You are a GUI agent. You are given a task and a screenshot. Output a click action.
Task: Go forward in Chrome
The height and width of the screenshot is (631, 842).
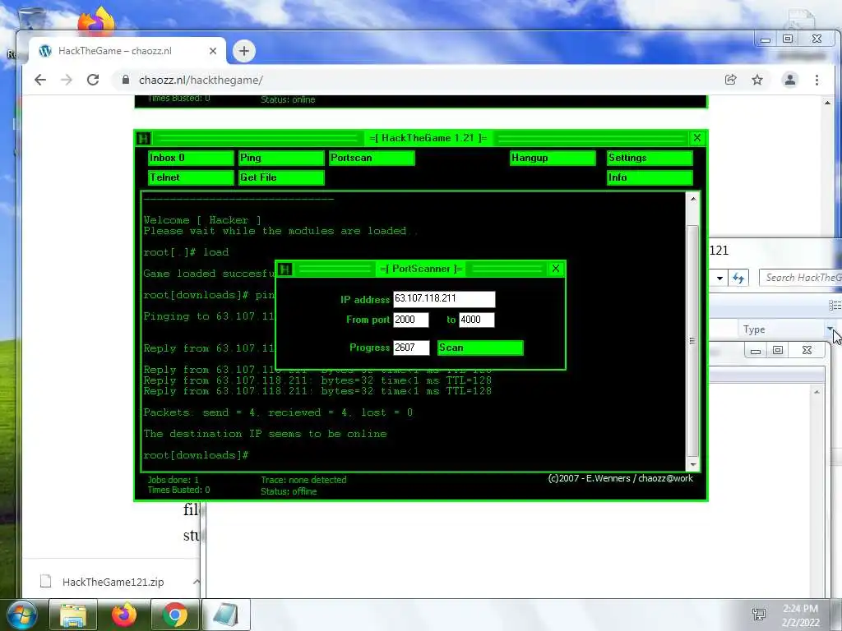pos(66,80)
